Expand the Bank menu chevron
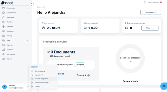The height and width of the screenshot is (92, 167). [x=28, y=40]
